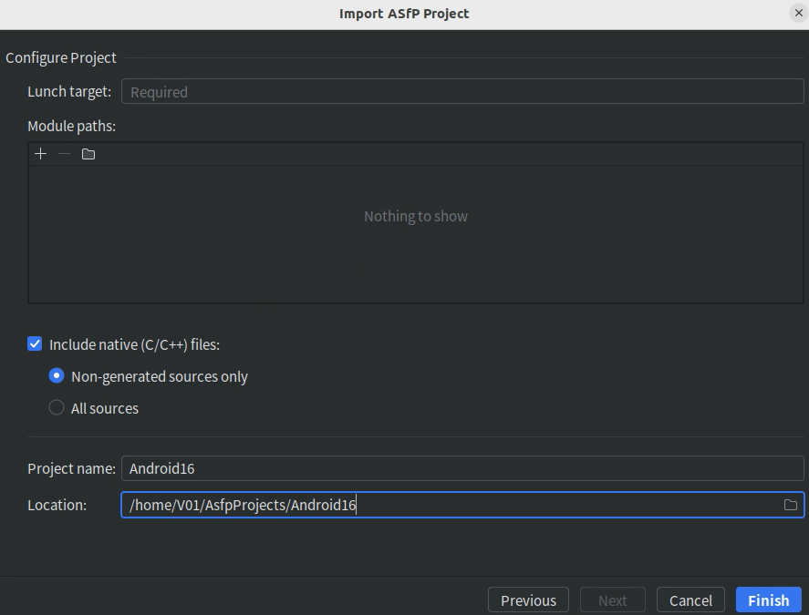
Task: Click the Import ASfP Project title text
Action: (x=404, y=14)
